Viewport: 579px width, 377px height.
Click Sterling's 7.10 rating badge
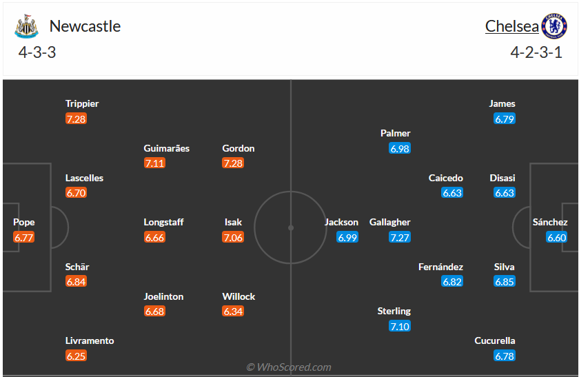400,326
